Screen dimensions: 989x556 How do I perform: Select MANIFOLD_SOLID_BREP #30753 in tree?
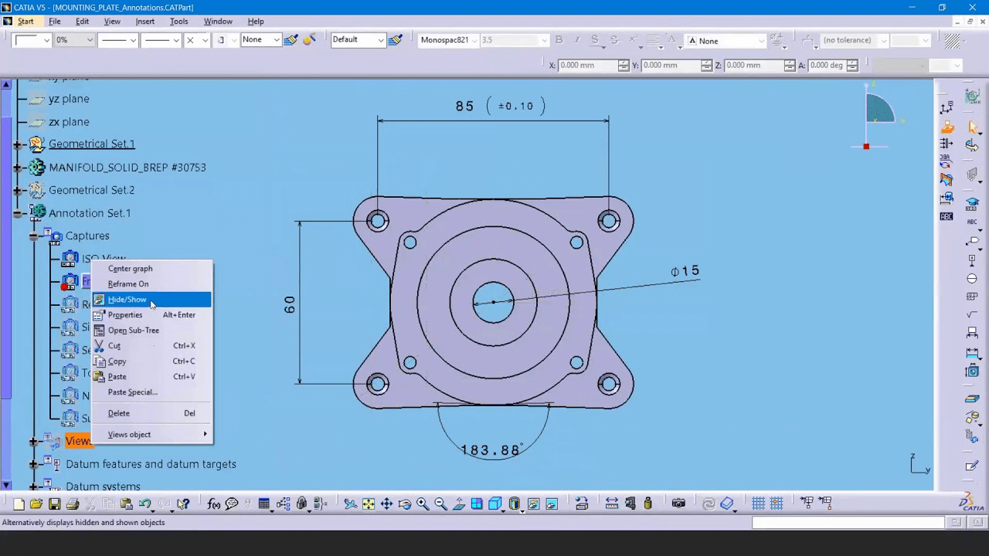(127, 168)
